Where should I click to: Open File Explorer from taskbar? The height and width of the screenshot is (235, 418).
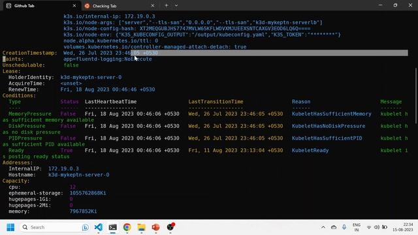(x=142, y=227)
